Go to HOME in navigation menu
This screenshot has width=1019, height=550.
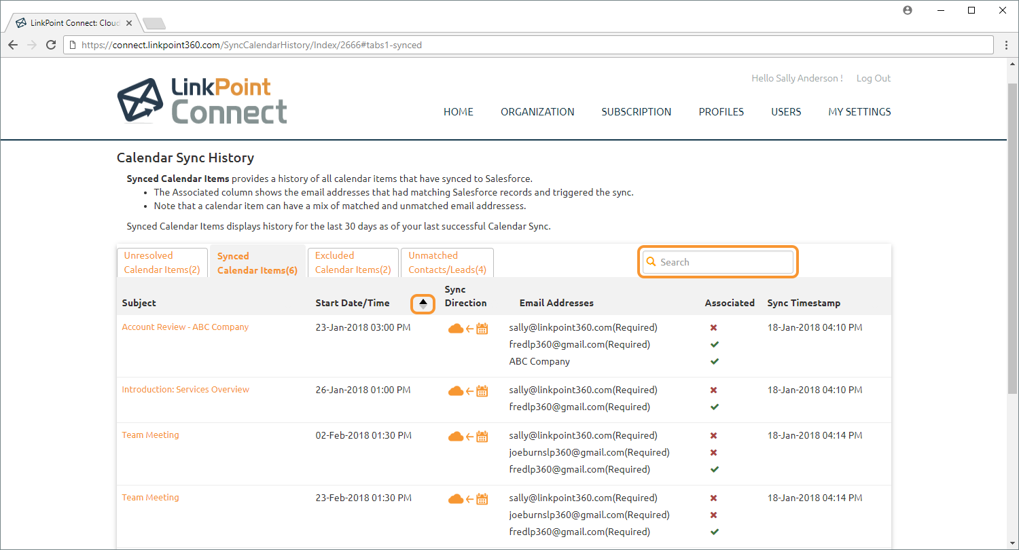click(459, 112)
